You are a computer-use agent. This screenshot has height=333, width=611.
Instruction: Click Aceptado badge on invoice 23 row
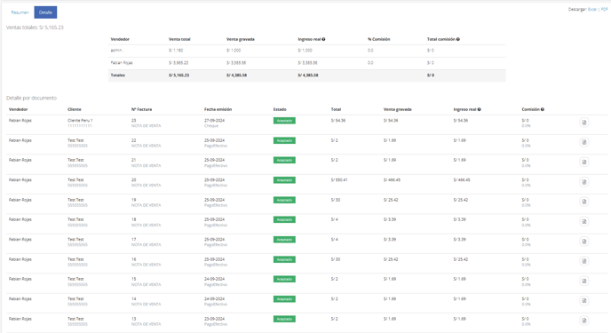(x=284, y=121)
